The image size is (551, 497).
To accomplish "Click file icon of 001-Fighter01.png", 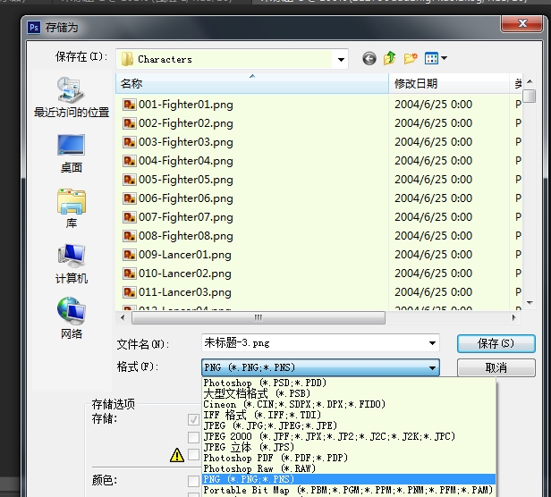I will 130,105.
